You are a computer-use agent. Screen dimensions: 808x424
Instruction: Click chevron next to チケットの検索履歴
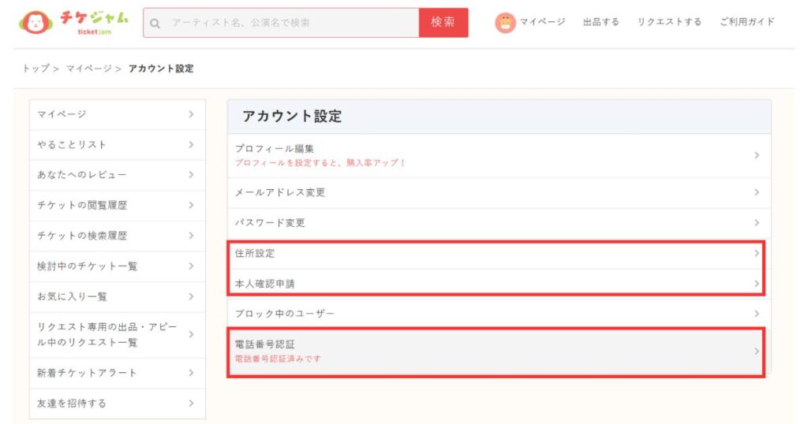[191, 236]
